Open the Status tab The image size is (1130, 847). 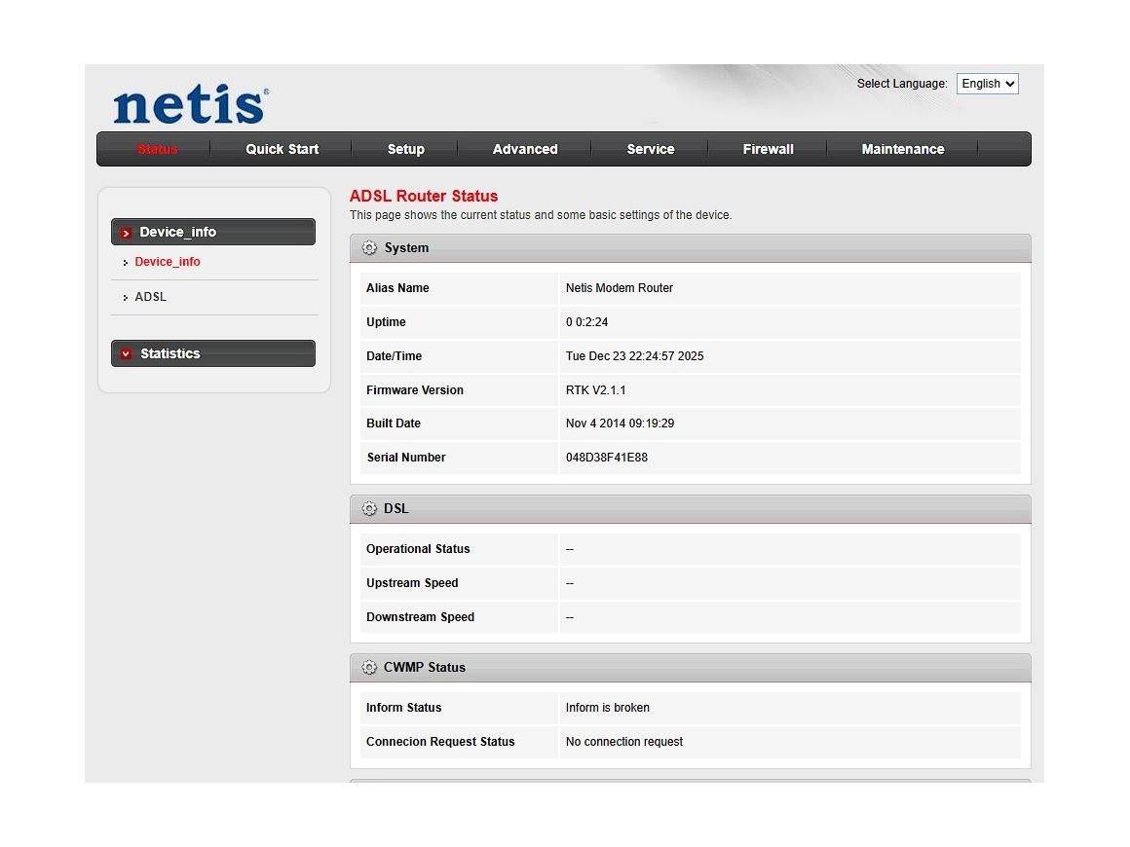pos(157,149)
